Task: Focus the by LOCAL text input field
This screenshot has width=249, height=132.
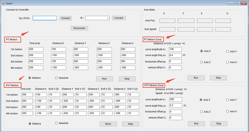Action: 45,18
